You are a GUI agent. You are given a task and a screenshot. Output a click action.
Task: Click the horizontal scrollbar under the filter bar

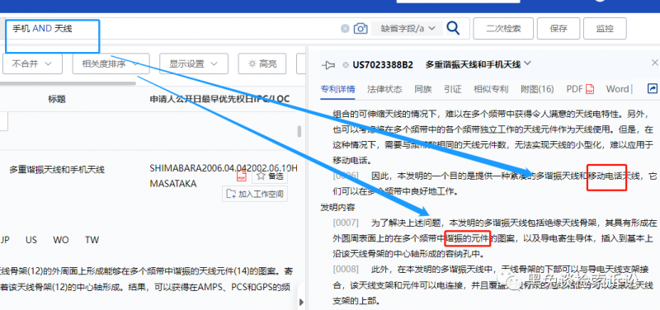68,83
